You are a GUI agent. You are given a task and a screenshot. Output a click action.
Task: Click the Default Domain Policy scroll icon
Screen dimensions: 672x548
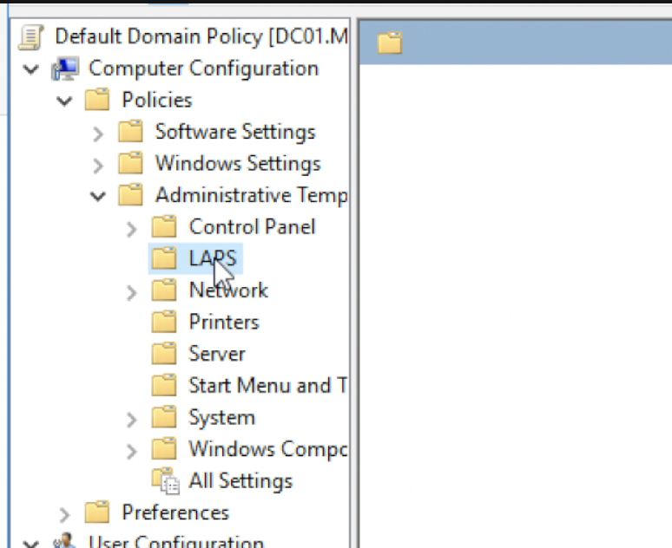click(31, 36)
